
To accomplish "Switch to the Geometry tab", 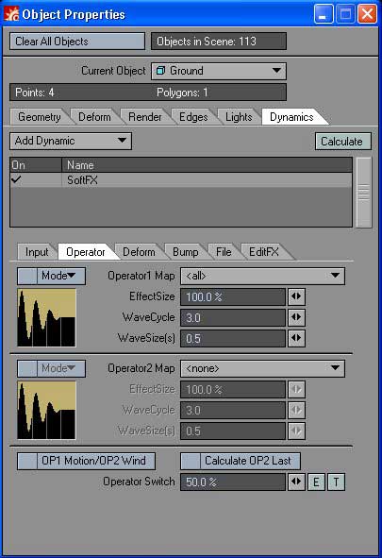I will click(39, 117).
